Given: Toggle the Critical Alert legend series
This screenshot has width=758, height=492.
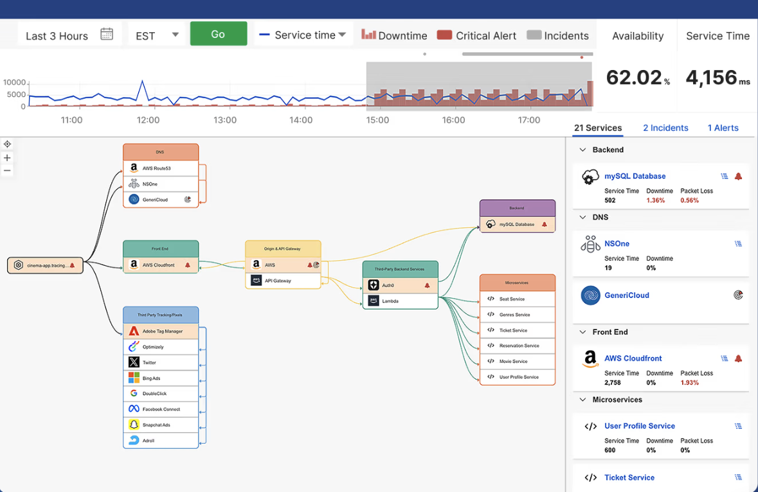Looking at the screenshot, I should pyautogui.click(x=476, y=35).
